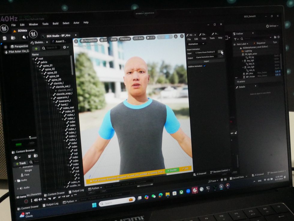294x221 pixels.
Task: Click the LOD Auto button
Action: coord(138,38)
